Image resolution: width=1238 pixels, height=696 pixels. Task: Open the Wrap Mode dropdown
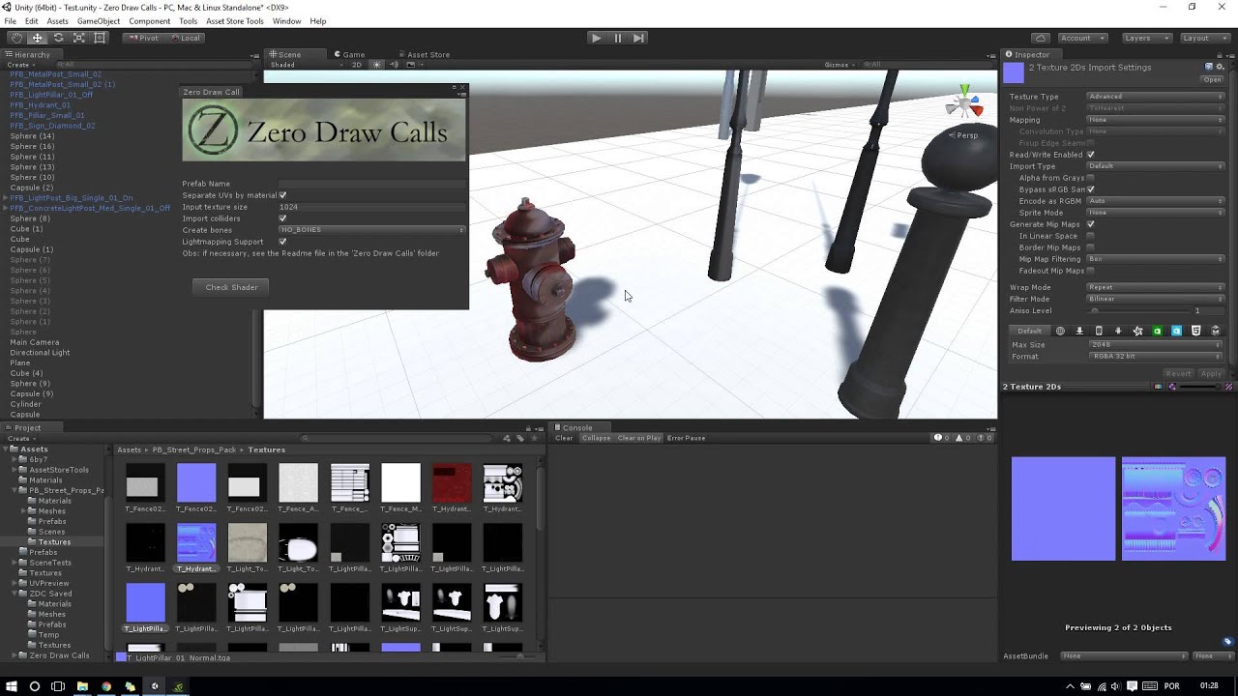[1156, 287]
